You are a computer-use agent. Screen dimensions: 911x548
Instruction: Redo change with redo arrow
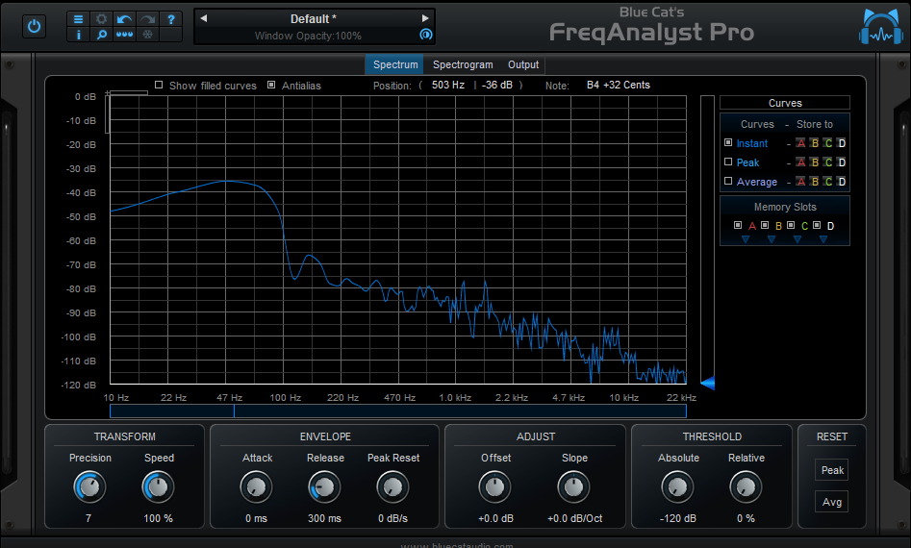(147, 19)
